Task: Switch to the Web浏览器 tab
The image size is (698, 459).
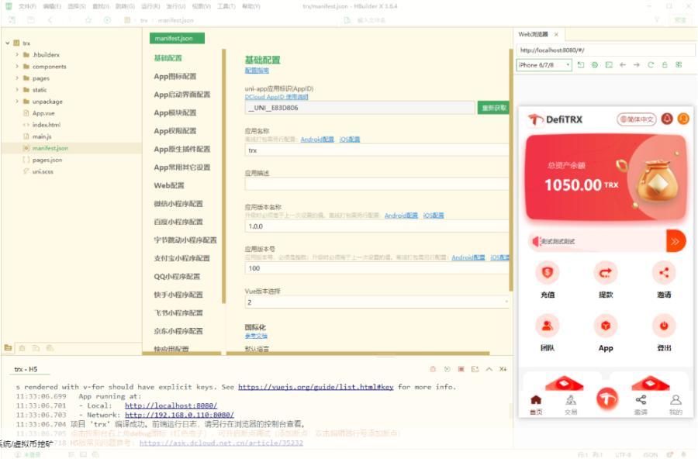Action: 534,34
